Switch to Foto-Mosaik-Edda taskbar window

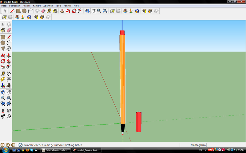click(56, 150)
